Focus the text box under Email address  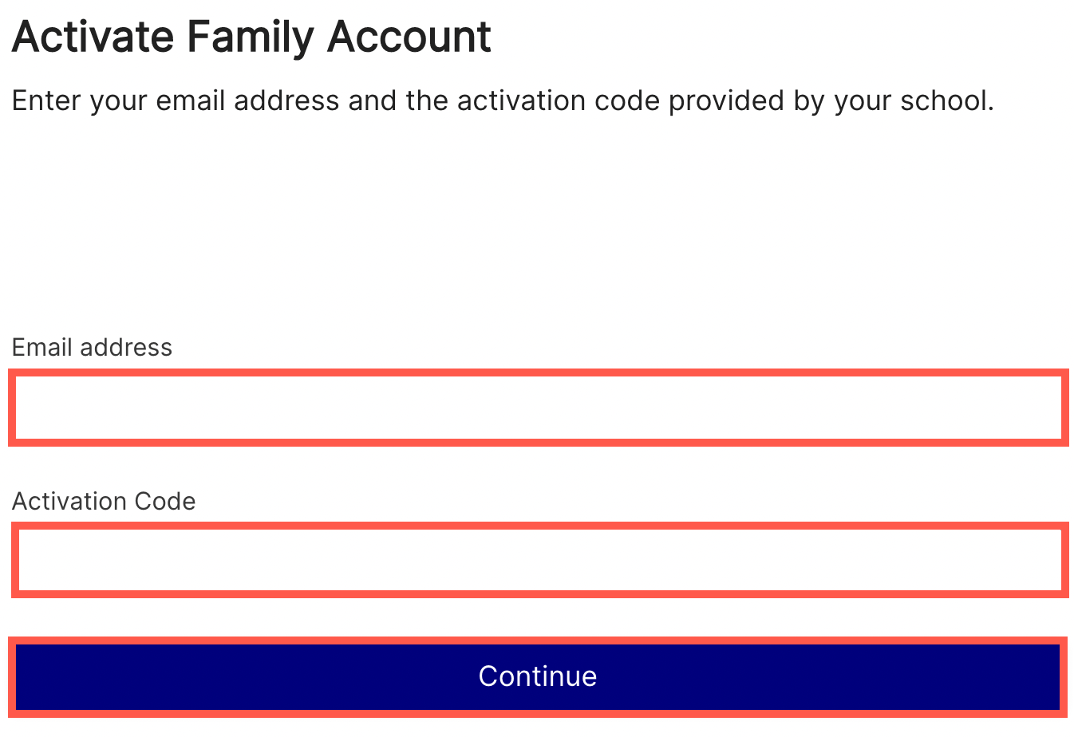pos(539,408)
